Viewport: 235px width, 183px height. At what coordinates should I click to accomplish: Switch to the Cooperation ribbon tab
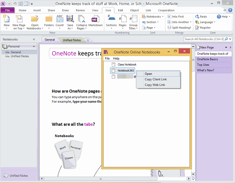tap(166, 10)
